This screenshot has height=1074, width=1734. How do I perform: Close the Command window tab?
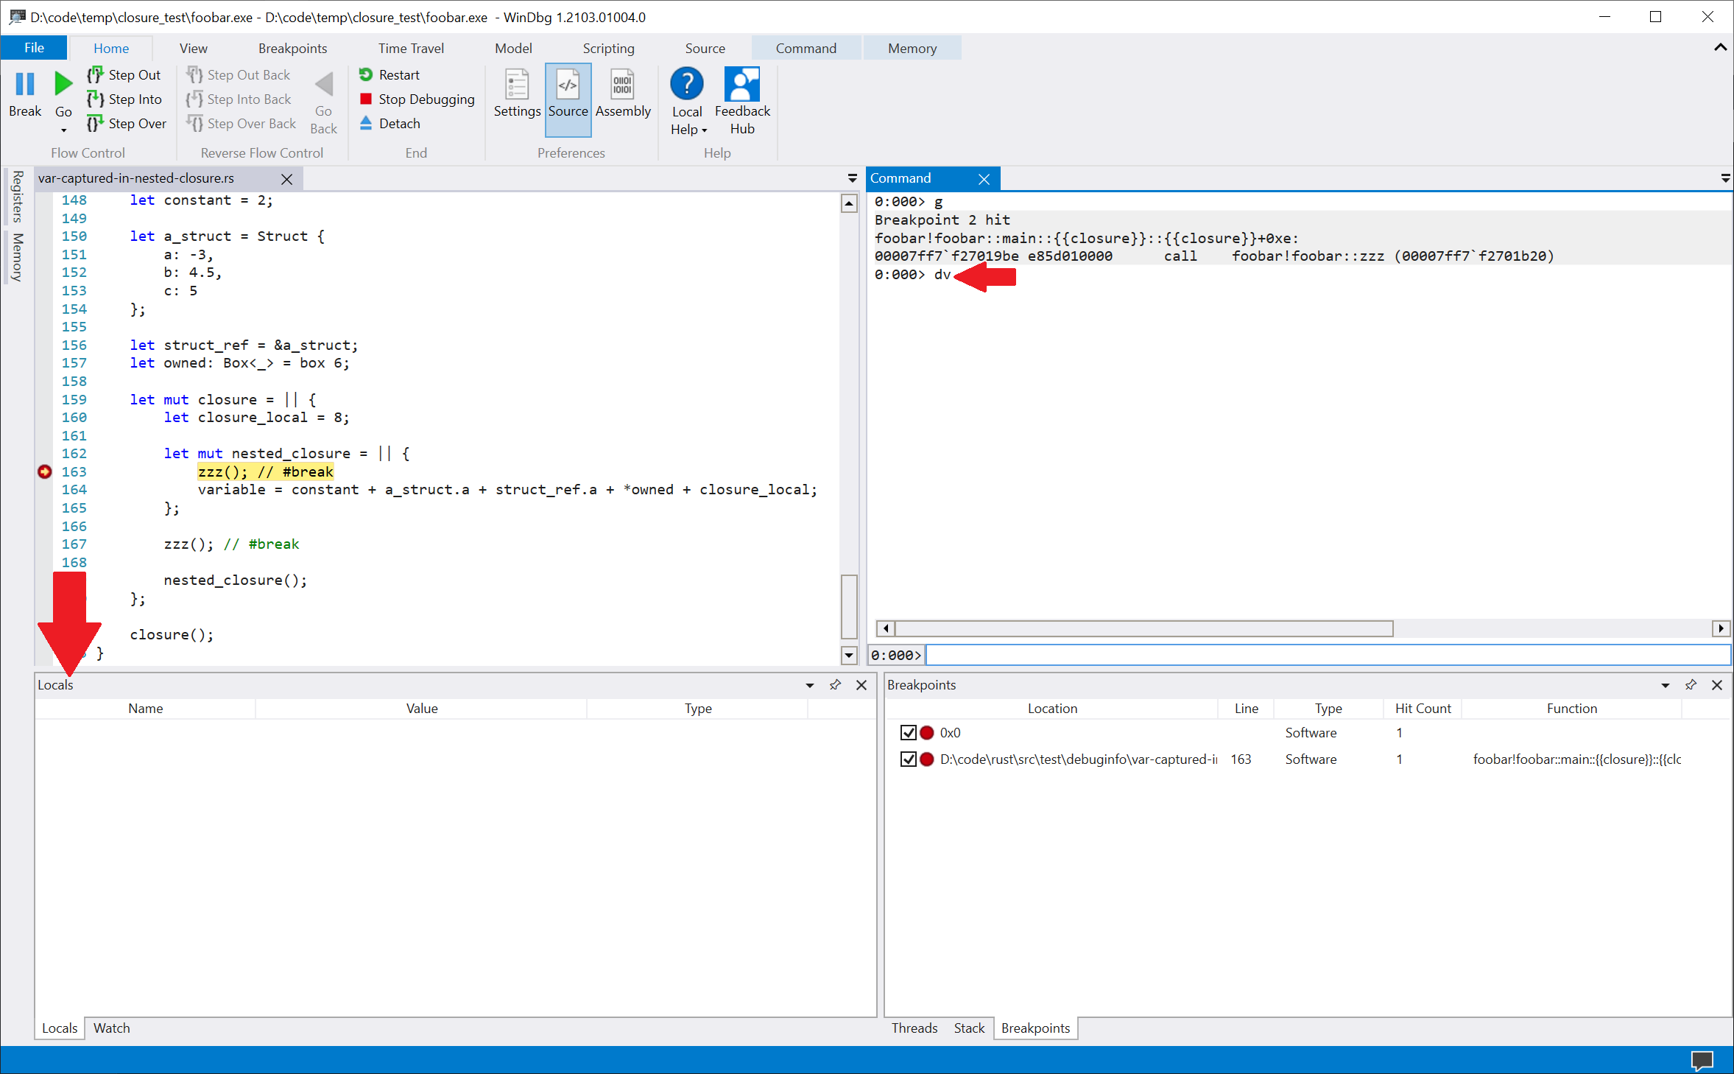pyautogui.click(x=984, y=179)
